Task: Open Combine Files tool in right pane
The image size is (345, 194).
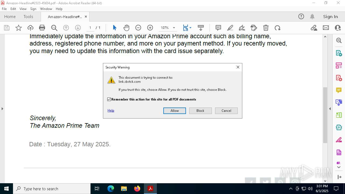Action: coord(339,103)
